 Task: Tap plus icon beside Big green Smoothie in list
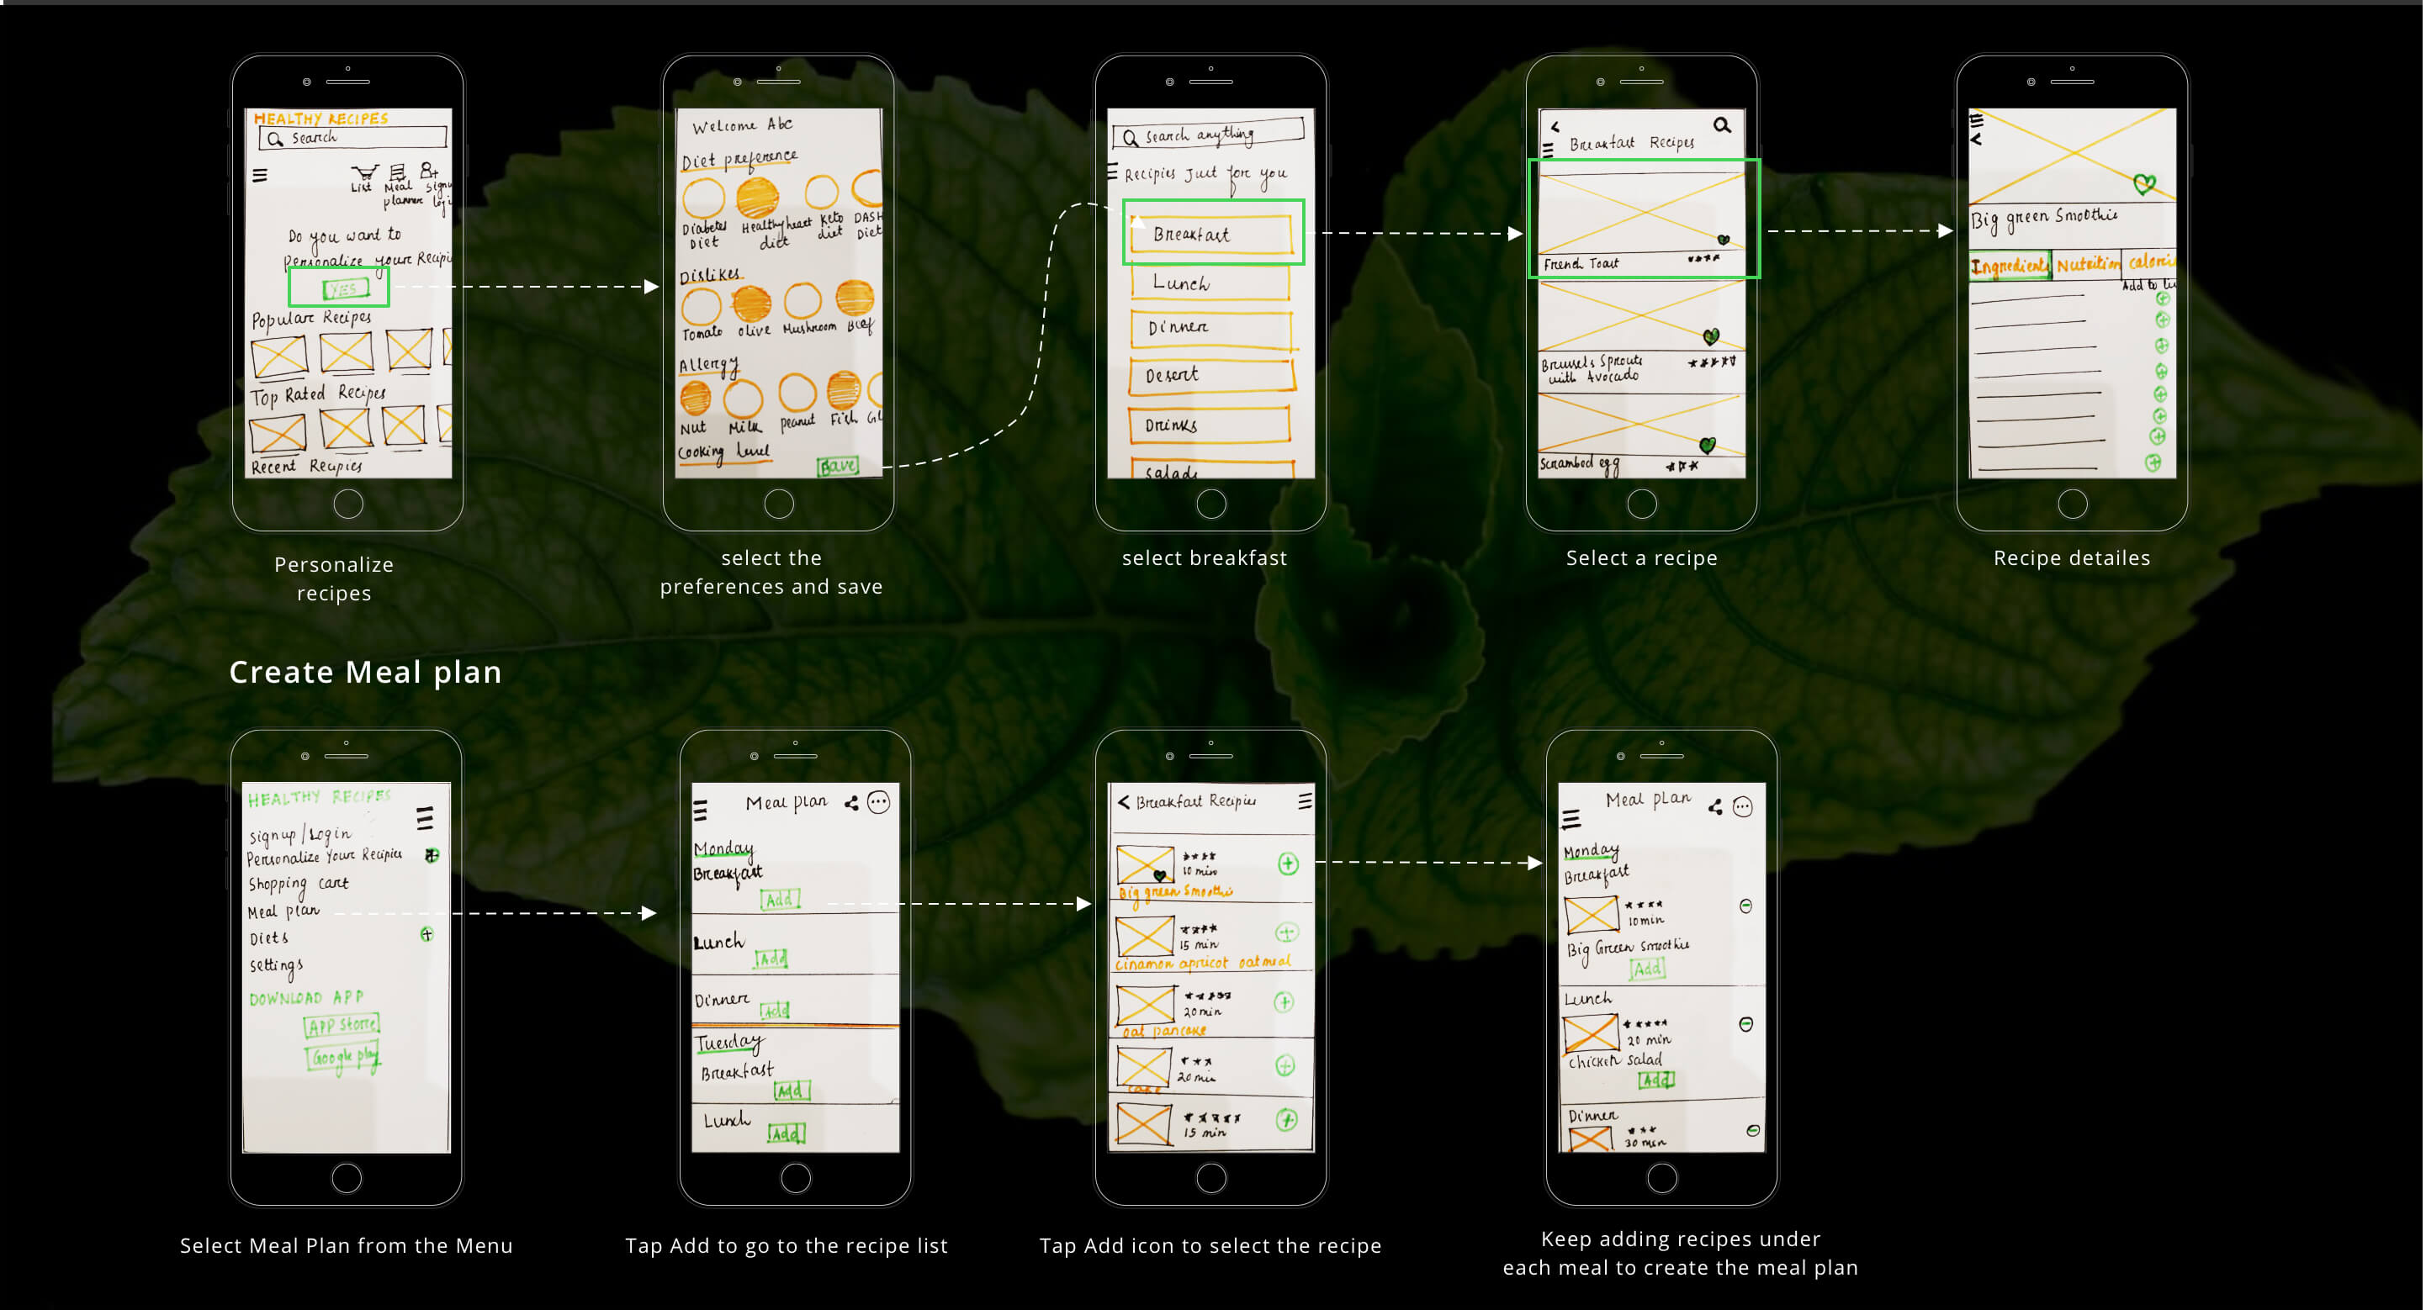[1287, 863]
